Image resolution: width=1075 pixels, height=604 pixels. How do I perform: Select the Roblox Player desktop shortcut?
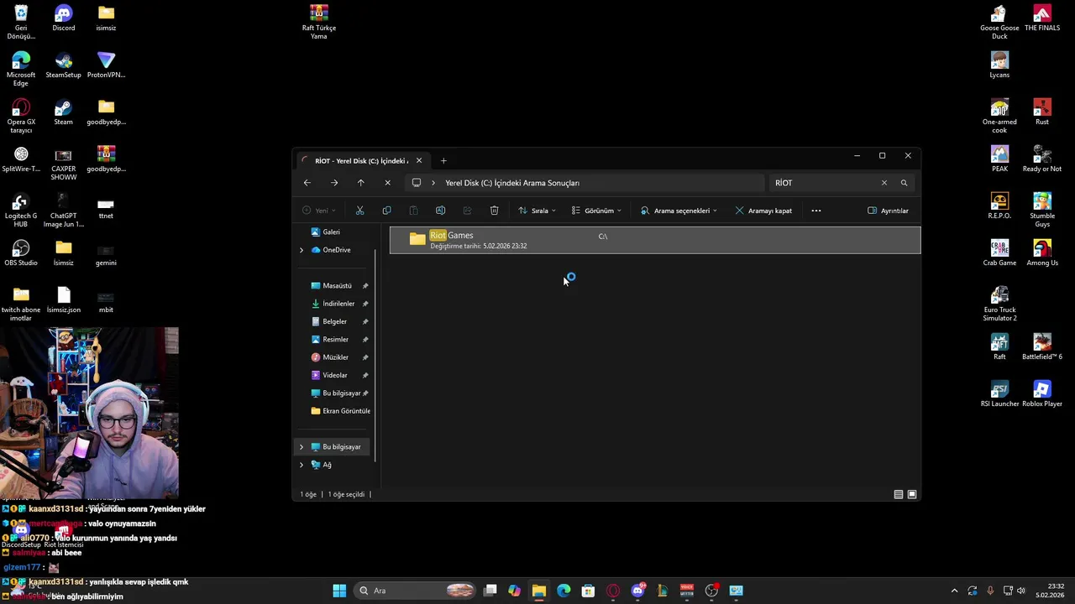click(1042, 395)
